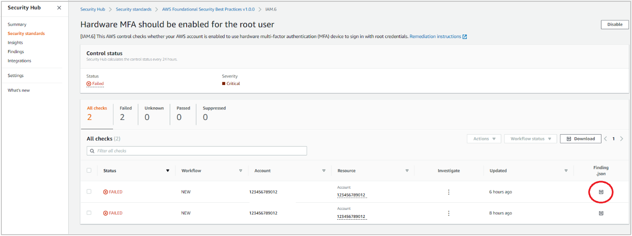The height and width of the screenshot is (236, 632).
Task: Go to Security standards breadcrumb
Action: [133, 9]
